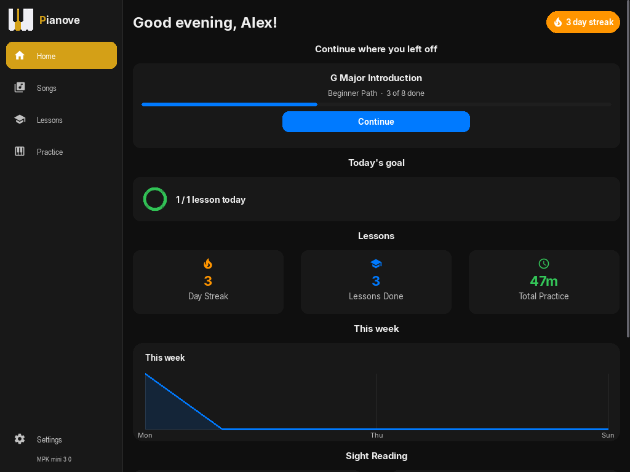Click the 'MPK mini 3 0' device label
Screen dimensions: 630x472
[x=54, y=459]
